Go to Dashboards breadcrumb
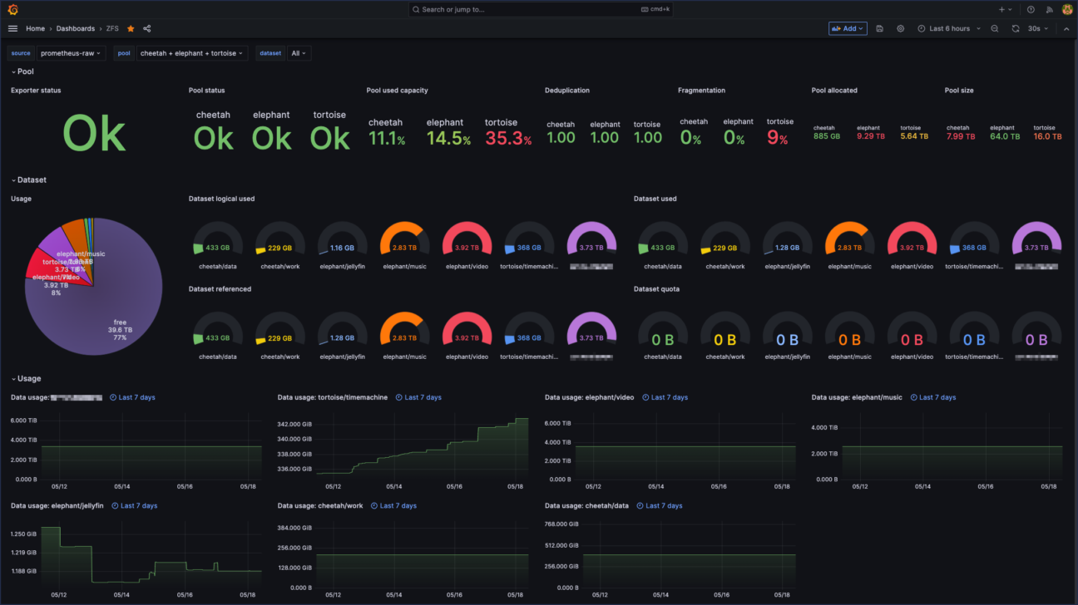The width and height of the screenshot is (1078, 605). pos(76,28)
